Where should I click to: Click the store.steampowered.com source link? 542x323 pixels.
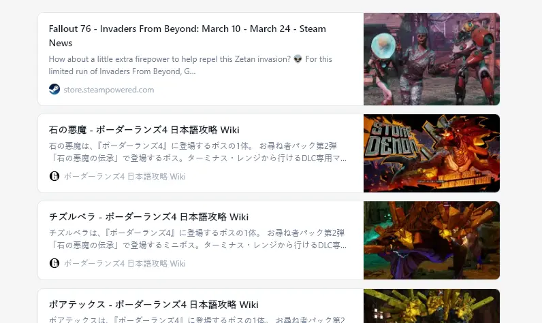109,90
